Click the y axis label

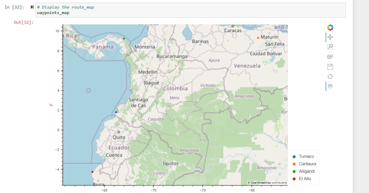pyautogui.click(x=51, y=105)
